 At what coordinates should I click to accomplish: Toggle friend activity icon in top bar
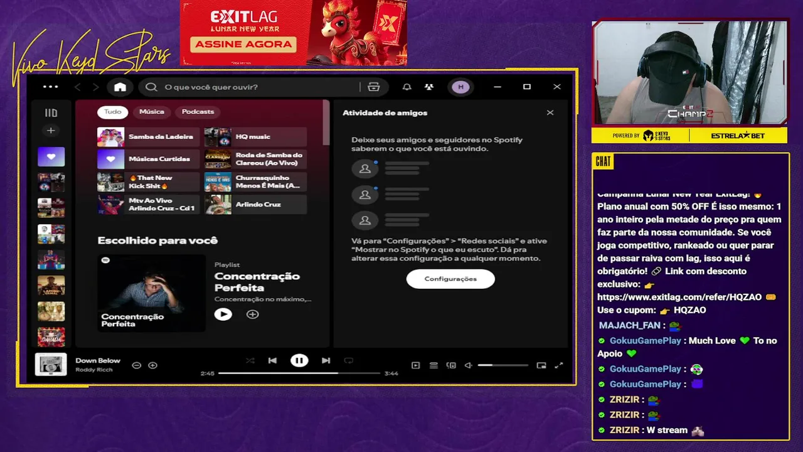click(429, 87)
